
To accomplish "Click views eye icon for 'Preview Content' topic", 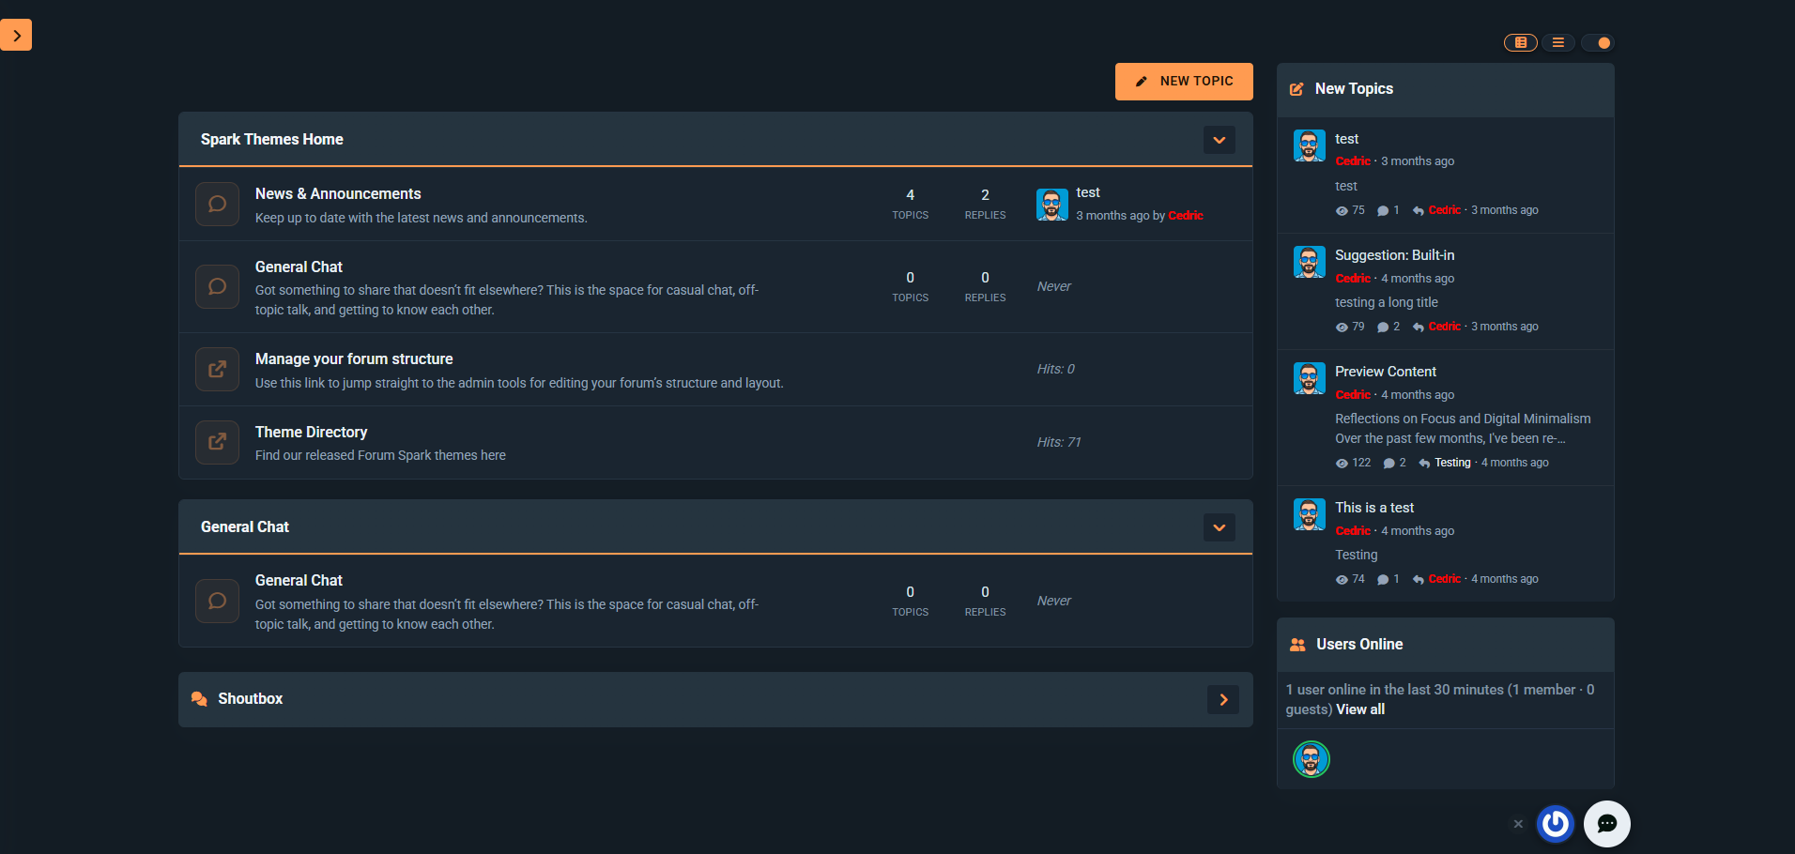I will [x=1342, y=464].
